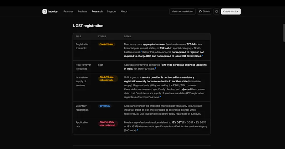
Task: Click the bold "₹20 lakh" text
Action: [192, 44]
